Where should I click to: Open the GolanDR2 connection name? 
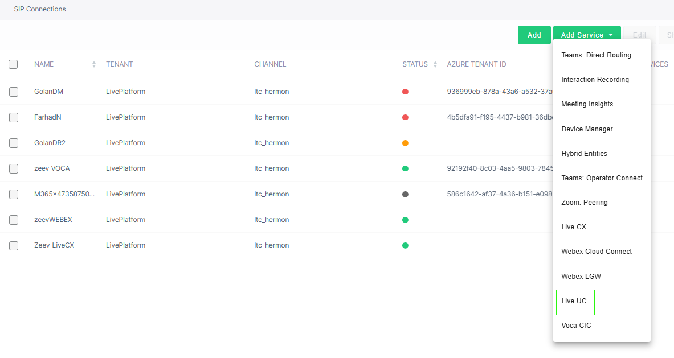point(50,142)
